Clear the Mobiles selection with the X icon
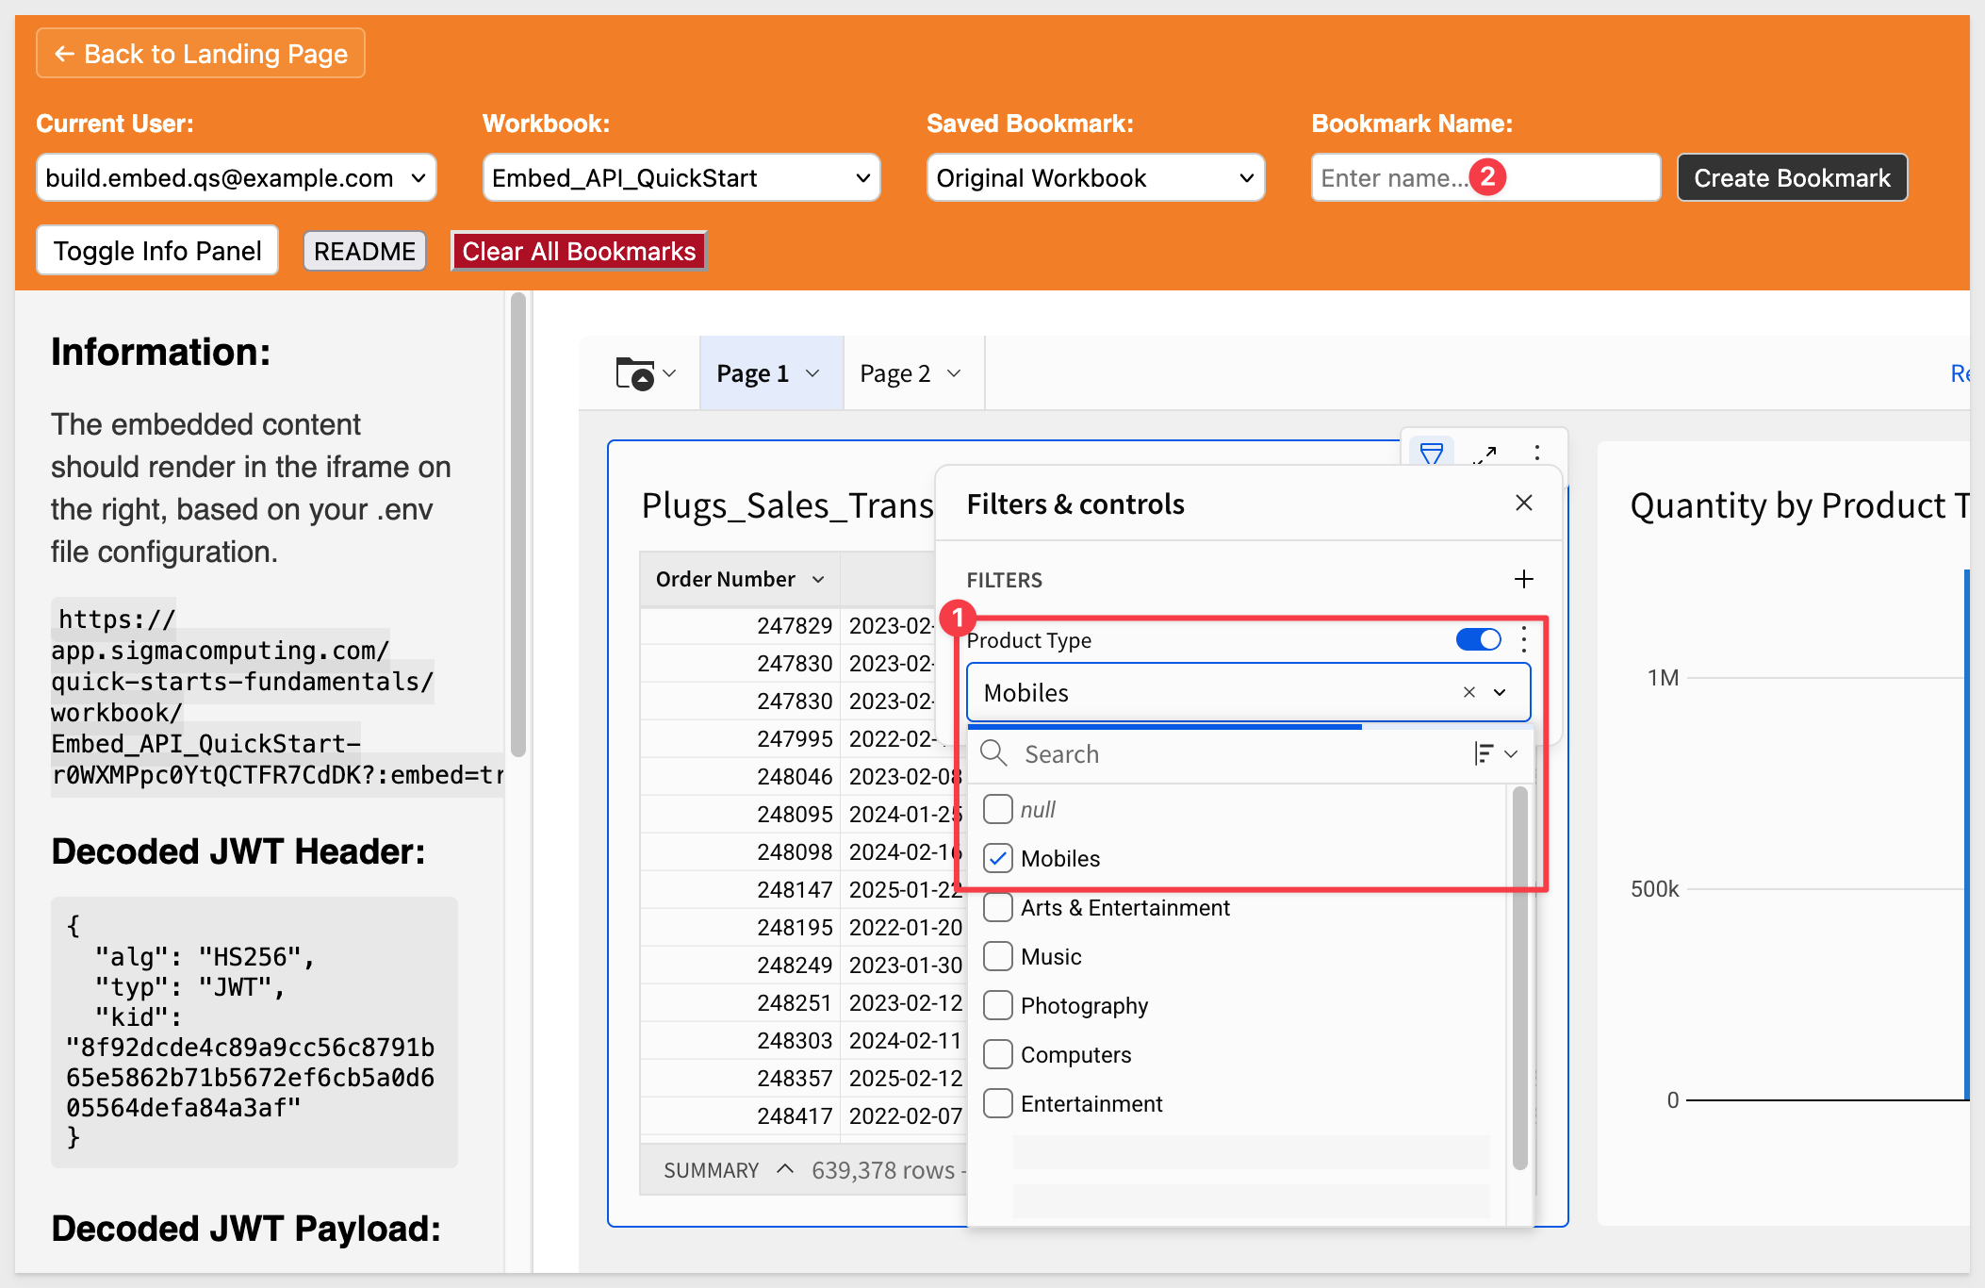 click(x=1468, y=692)
